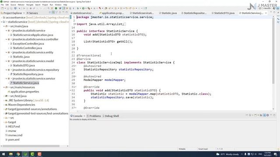
Task: Close the StatisticService.java editor tab
Action: [266, 13]
